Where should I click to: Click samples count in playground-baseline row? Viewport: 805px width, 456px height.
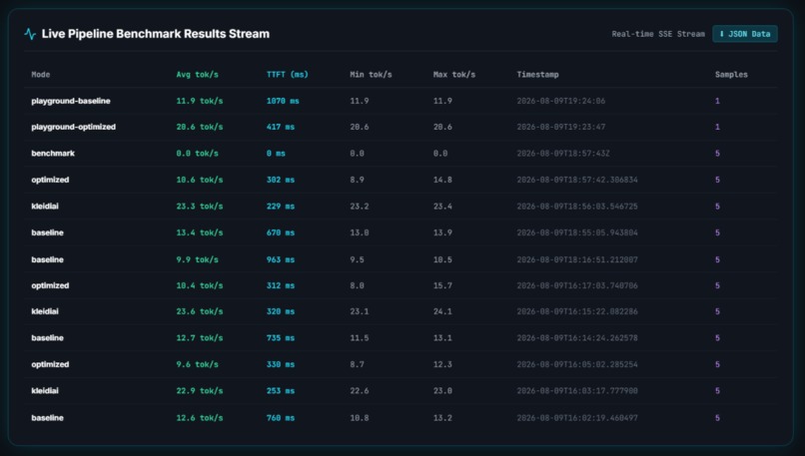tap(717, 101)
